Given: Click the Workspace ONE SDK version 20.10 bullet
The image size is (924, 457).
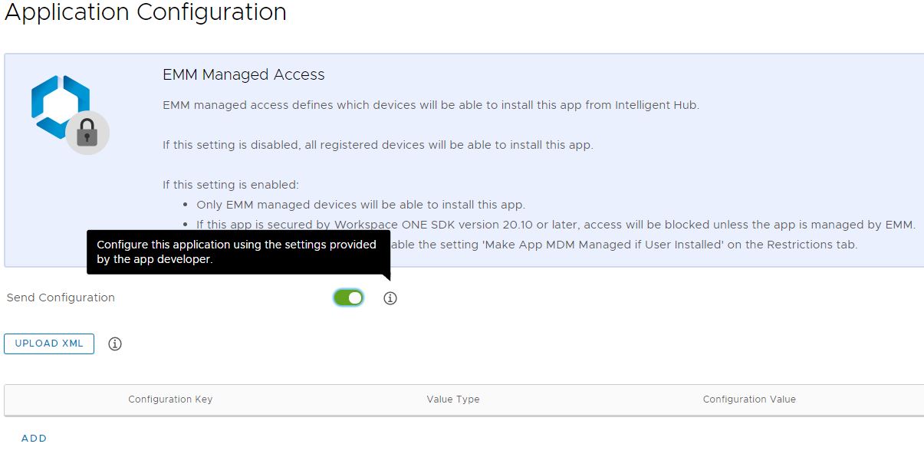Looking at the screenshot, I should point(555,225).
